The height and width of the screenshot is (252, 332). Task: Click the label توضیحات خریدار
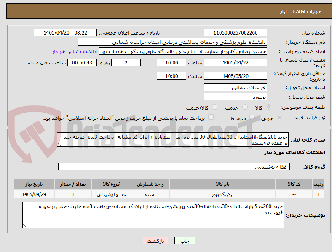point(305,215)
